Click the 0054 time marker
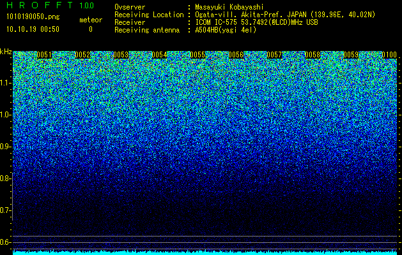The height and width of the screenshot is (255, 402). 159,55
